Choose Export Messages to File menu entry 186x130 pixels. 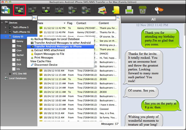pos(60,54)
